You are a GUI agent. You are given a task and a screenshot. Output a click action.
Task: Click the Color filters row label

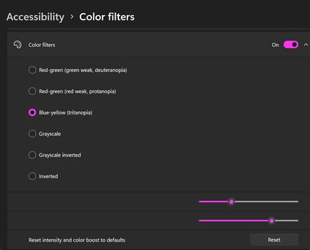coord(42,45)
